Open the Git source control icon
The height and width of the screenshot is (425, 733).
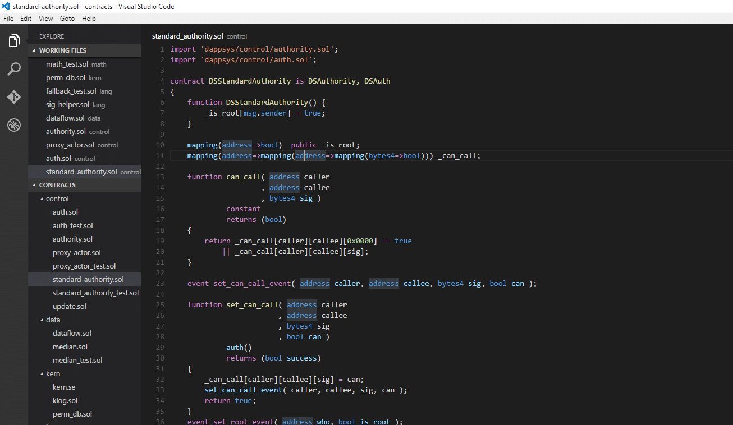pos(14,97)
